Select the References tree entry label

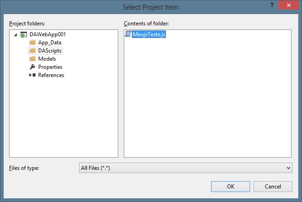pos(51,75)
